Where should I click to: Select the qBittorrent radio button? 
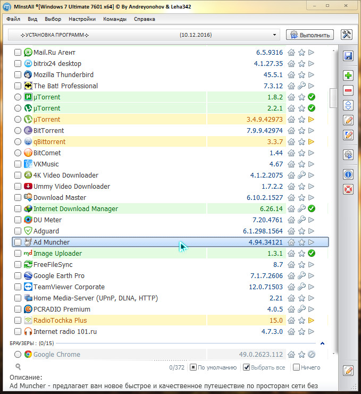point(18,142)
